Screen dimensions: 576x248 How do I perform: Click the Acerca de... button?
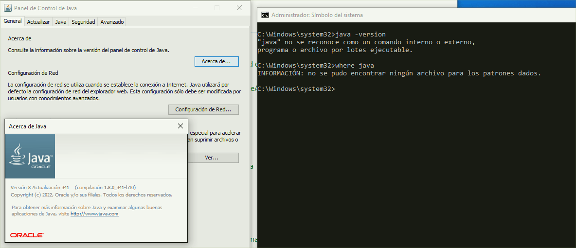(x=216, y=61)
